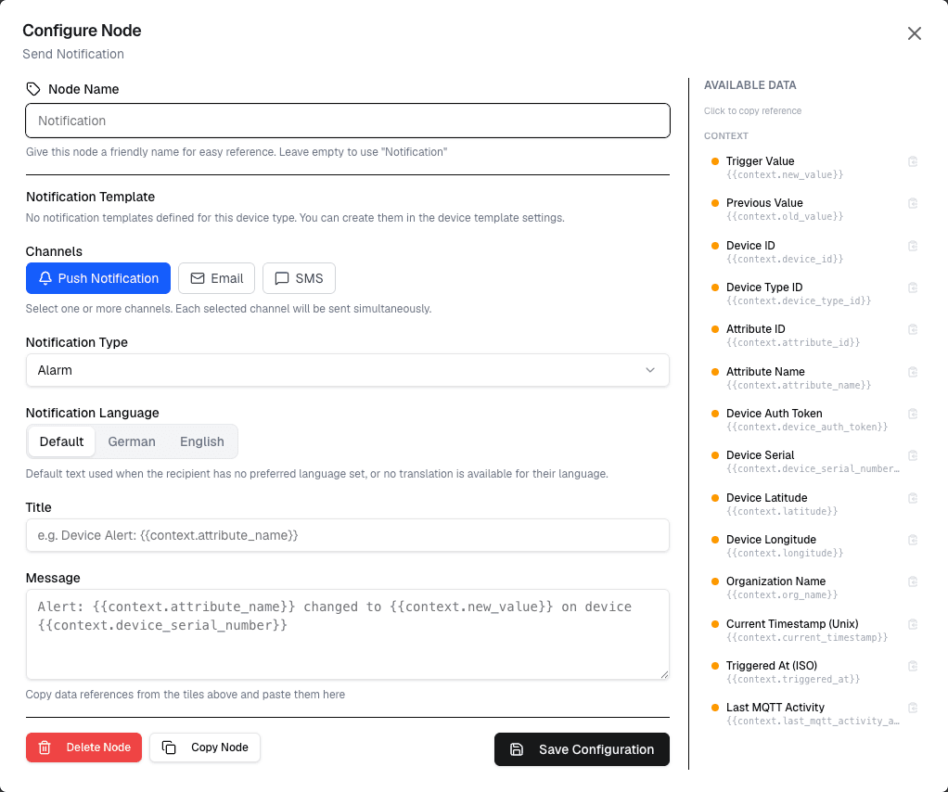Screen dimensions: 948x792
Task: Open the Notification Type dropdown
Action: [x=347, y=370]
